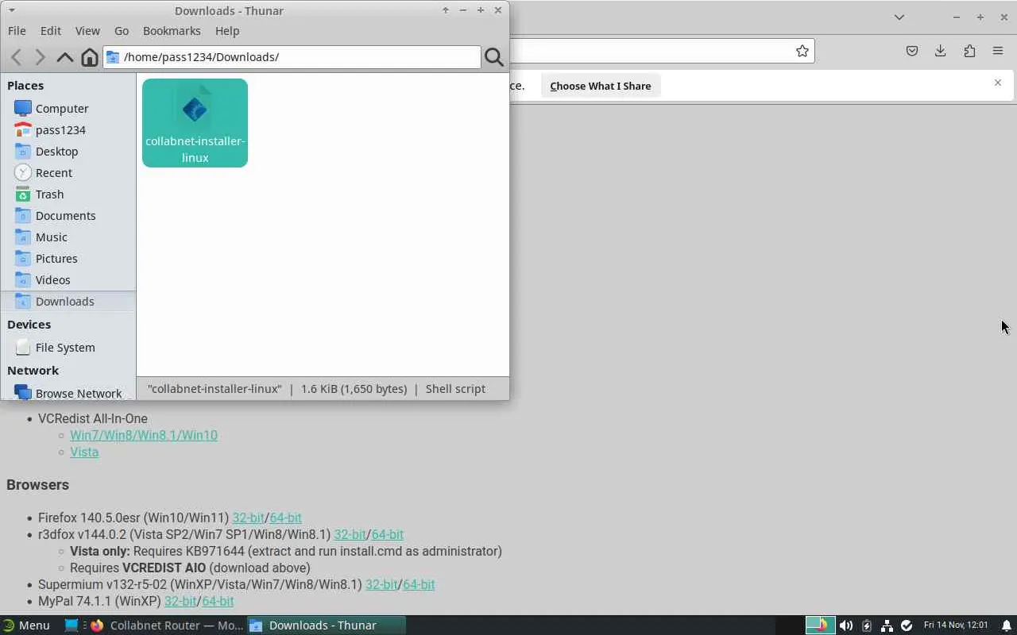Open the File menu in Thunar
Image resolution: width=1017 pixels, height=635 pixels.
point(17,31)
